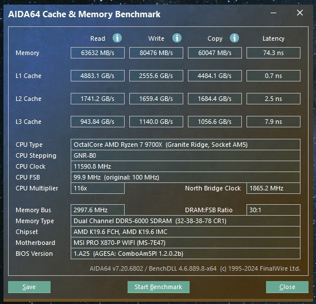The image size is (316, 304).
Task: Click Motherboard MSI PRO X870-P WIFI field
Action: [186, 243]
